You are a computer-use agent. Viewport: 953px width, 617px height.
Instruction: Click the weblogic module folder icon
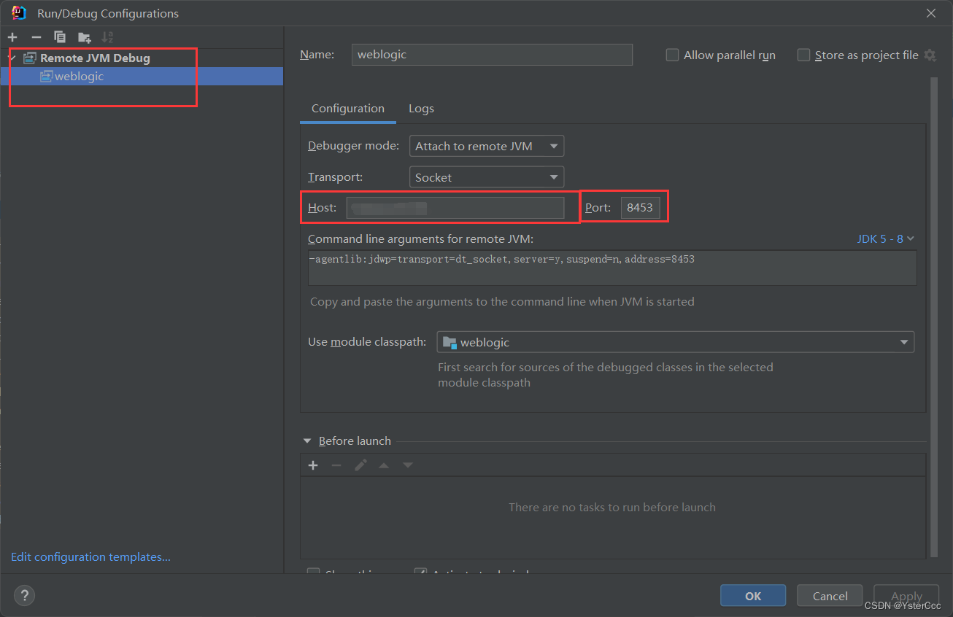point(450,342)
